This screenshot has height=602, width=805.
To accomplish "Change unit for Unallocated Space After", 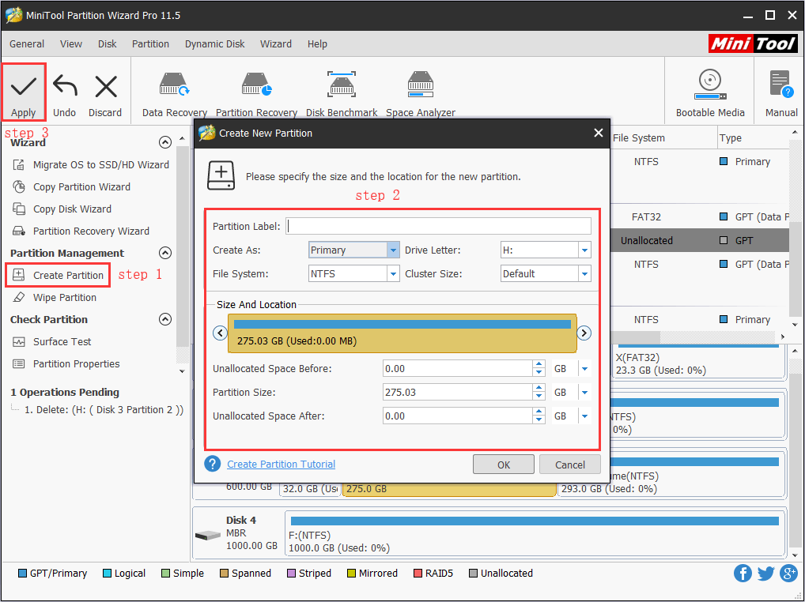I will [584, 416].
